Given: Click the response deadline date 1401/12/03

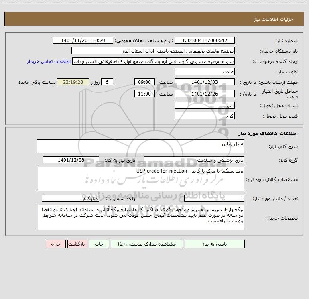Looking at the screenshot, I should pos(205,82).
